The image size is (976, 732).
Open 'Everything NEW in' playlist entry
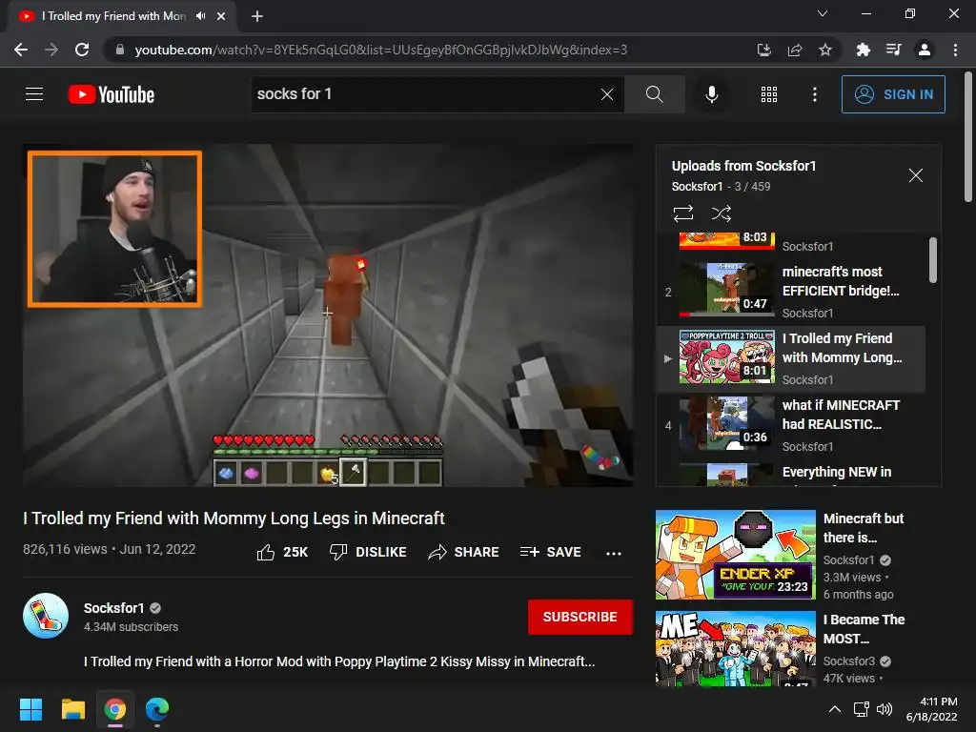(x=790, y=473)
